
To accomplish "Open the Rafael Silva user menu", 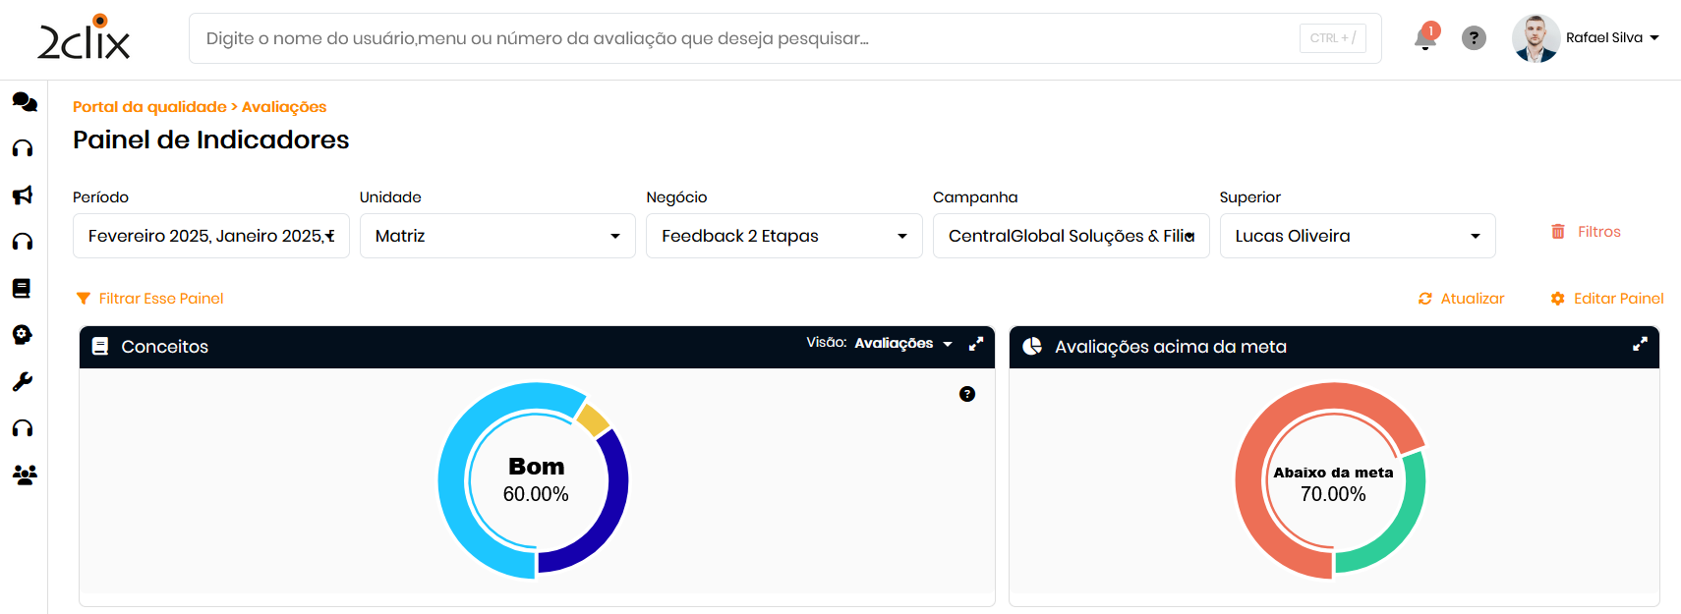I will 1612,38.
